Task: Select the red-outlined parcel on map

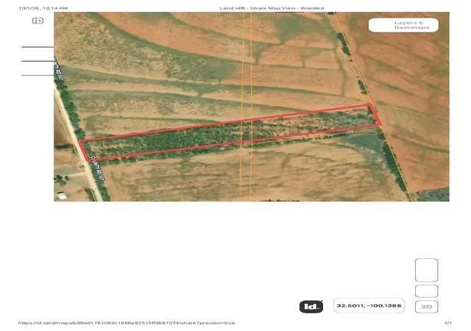Action: 230,132
